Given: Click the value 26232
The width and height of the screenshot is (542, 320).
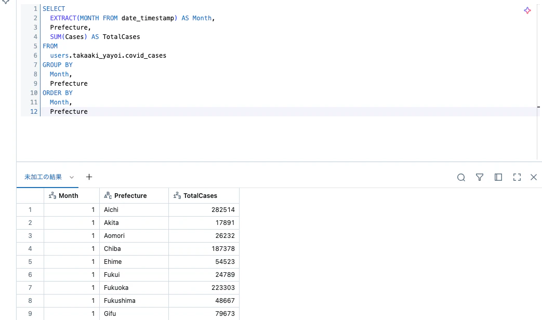Looking at the screenshot, I should pos(225,236).
